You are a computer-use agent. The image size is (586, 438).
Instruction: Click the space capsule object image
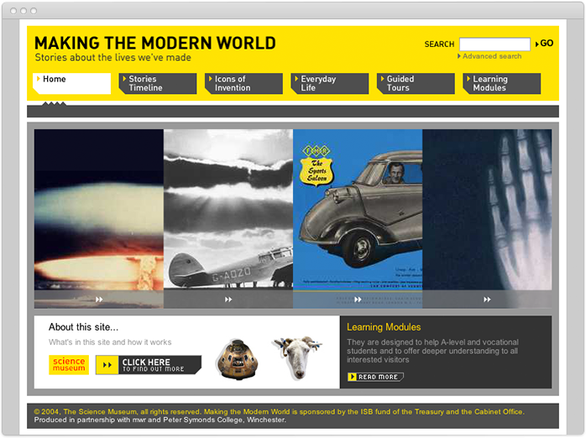tap(238, 359)
